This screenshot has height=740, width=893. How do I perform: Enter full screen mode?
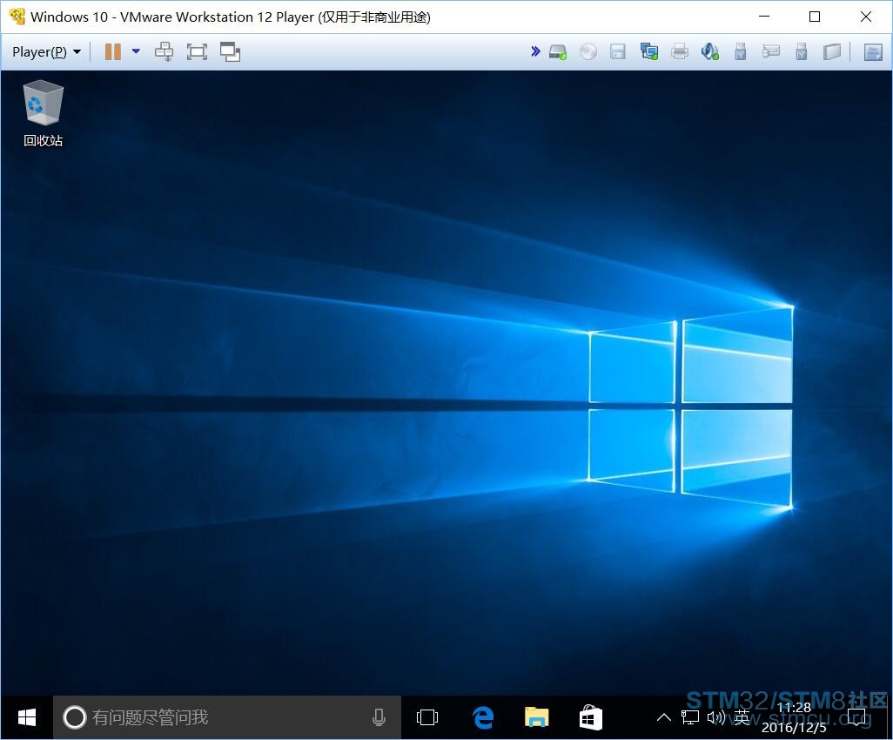tap(197, 52)
